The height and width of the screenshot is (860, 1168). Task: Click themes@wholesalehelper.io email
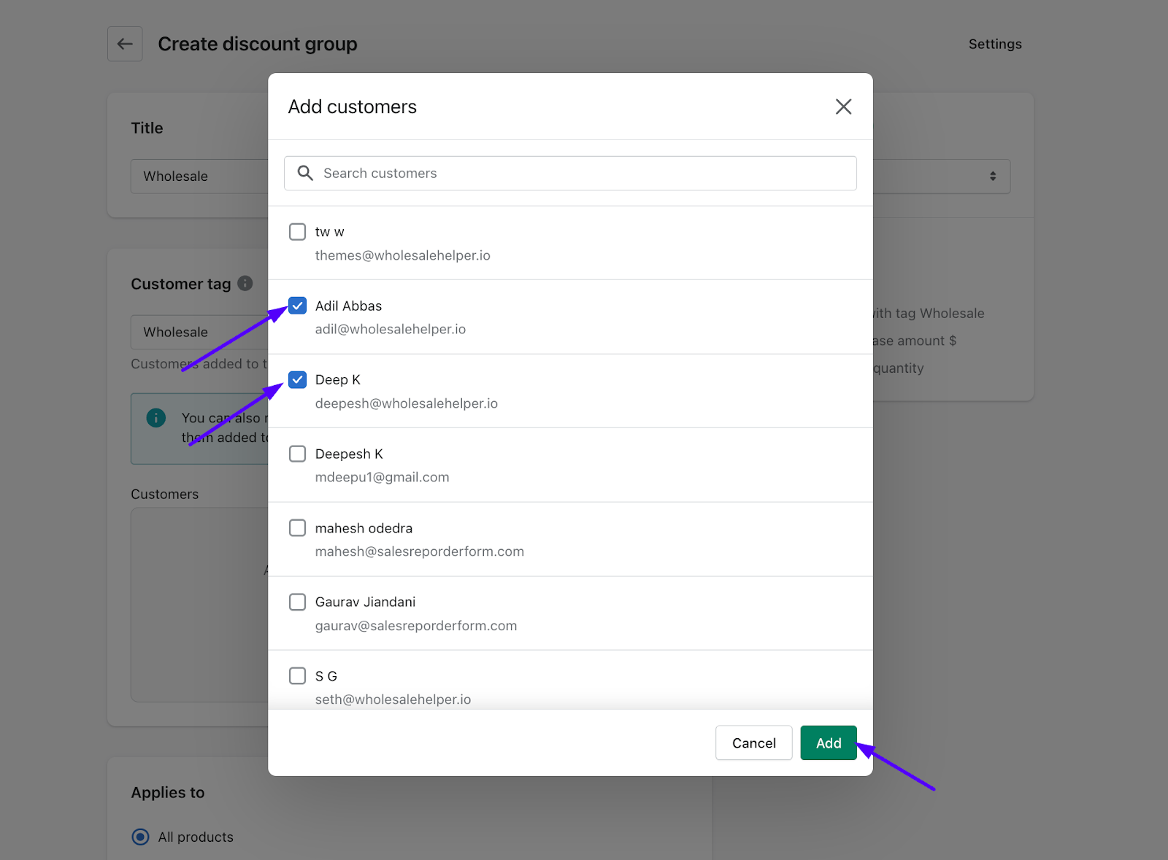point(403,255)
